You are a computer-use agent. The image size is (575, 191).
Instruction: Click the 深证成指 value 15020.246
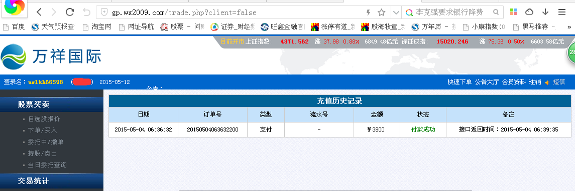tap(452, 41)
